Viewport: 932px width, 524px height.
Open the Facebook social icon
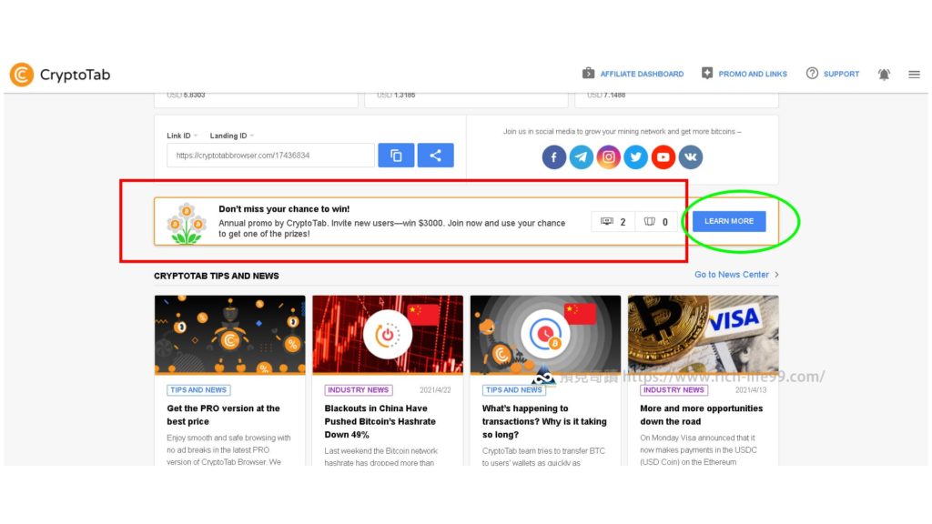tap(554, 157)
